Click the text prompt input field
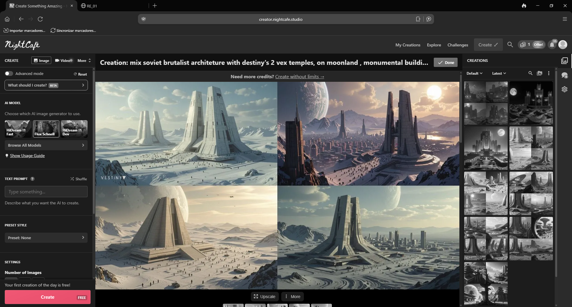The width and height of the screenshot is (572, 307). (x=46, y=192)
